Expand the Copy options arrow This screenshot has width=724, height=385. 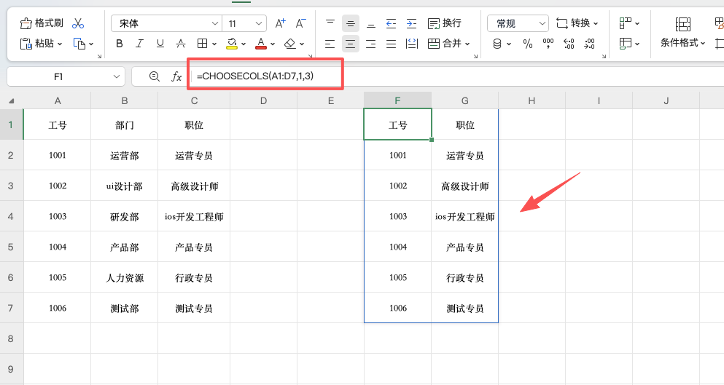[x=91, y=44]
